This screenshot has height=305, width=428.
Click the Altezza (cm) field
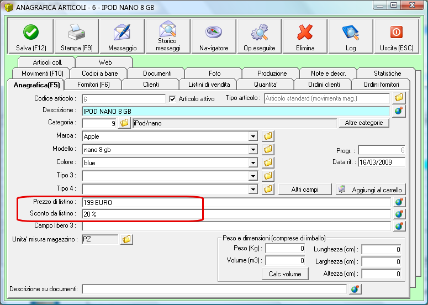pos(381,274)
